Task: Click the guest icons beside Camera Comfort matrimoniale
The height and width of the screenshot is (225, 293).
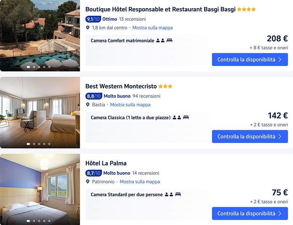Action: [x=160, y=40]
